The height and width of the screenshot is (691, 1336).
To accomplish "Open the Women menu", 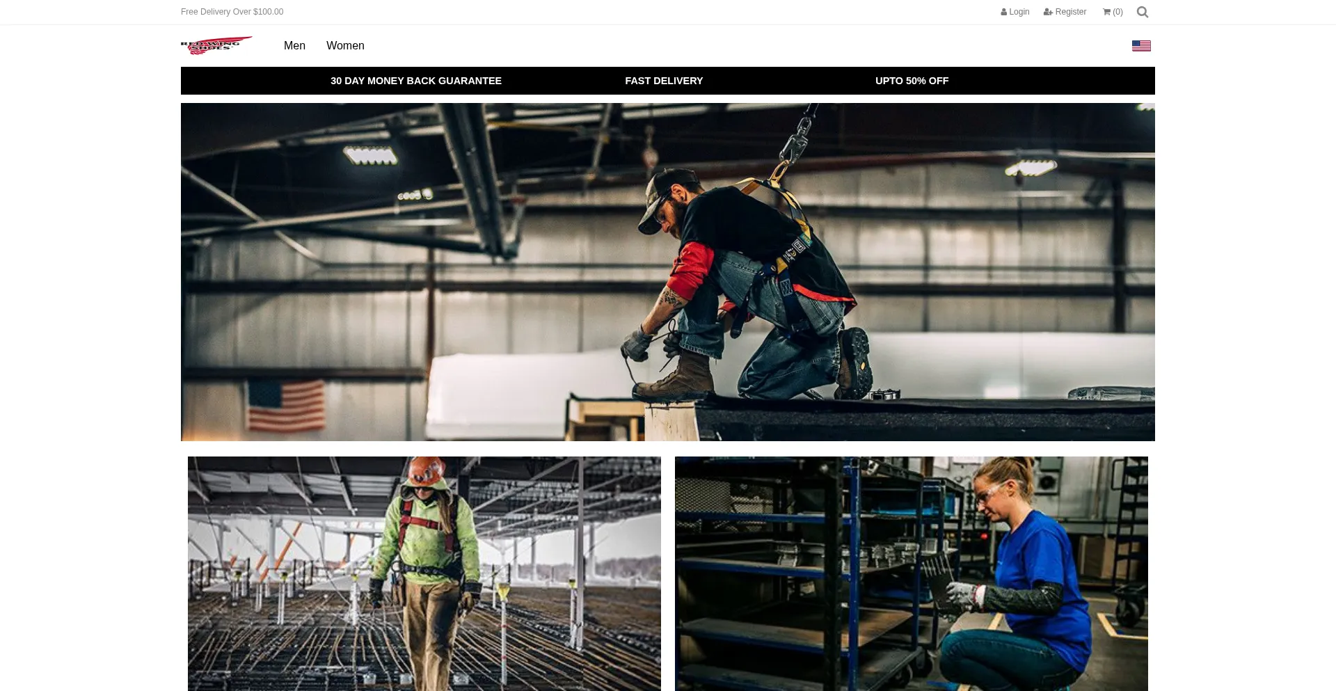I will tap(345, 45).
